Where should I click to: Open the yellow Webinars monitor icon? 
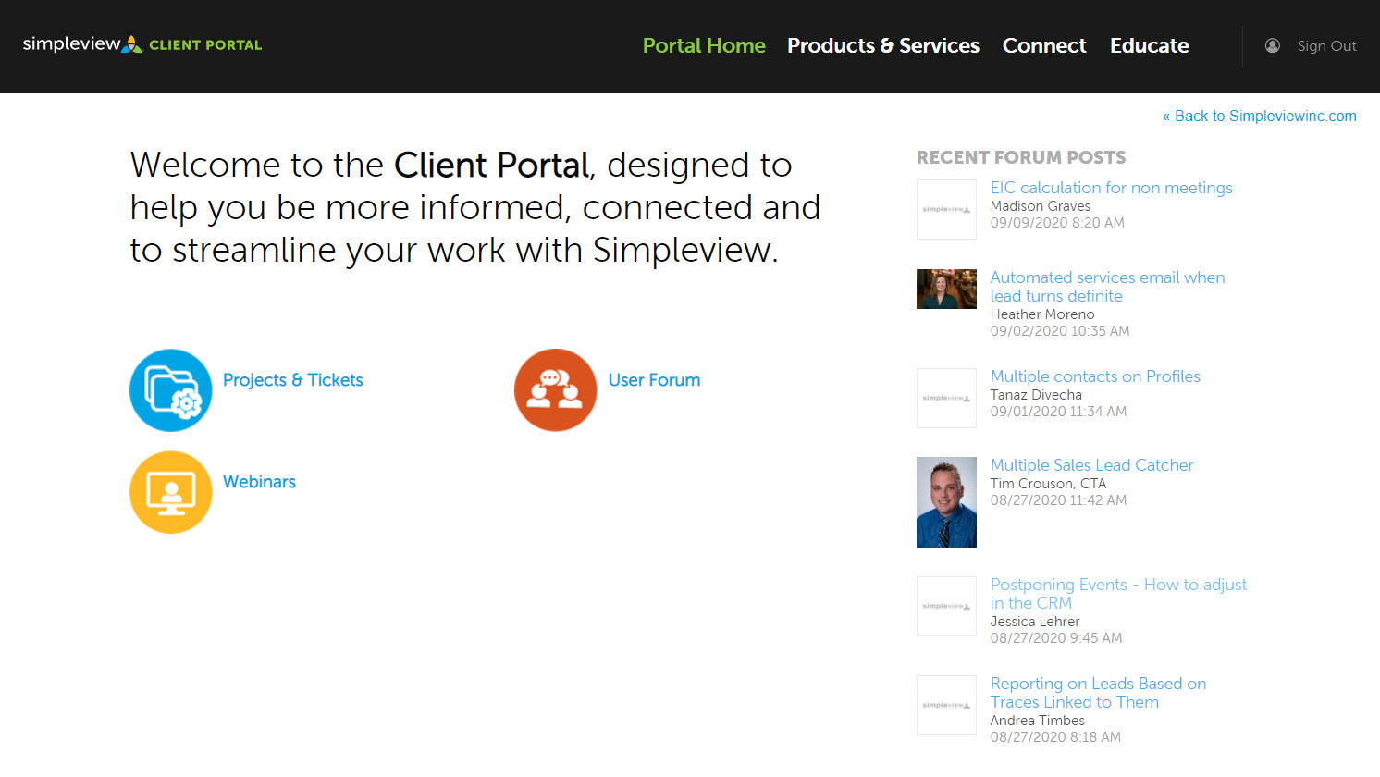click(171, 492)
